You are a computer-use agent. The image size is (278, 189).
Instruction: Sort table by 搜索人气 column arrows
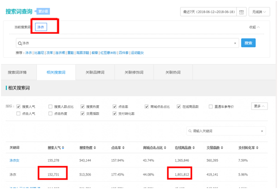coord(63,148)
